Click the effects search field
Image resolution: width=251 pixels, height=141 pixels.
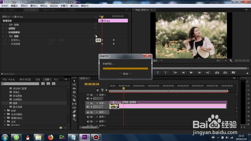(20, 84)
